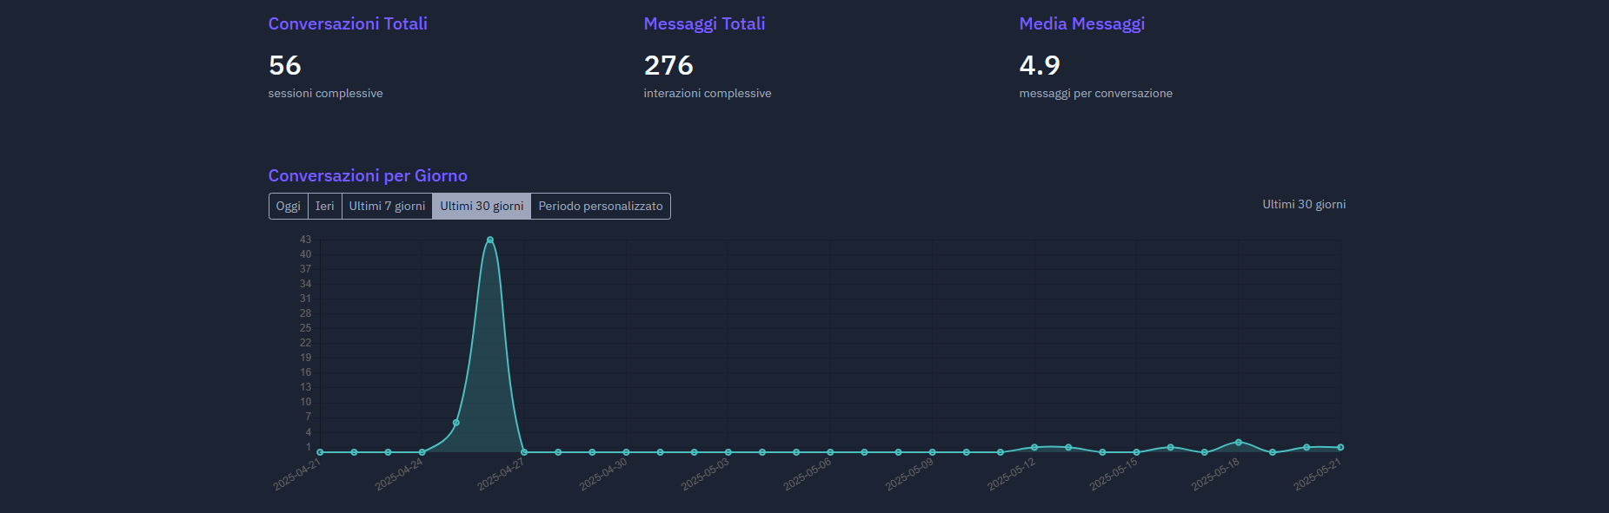Click the total conversations value 56

pyautogui.click(x=285, y=65)
